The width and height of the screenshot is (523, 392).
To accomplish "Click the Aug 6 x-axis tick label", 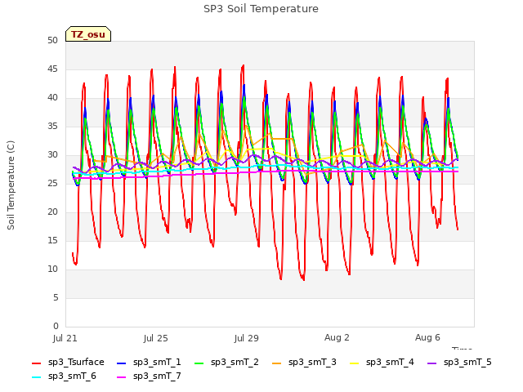I will [x=427, y=337].
